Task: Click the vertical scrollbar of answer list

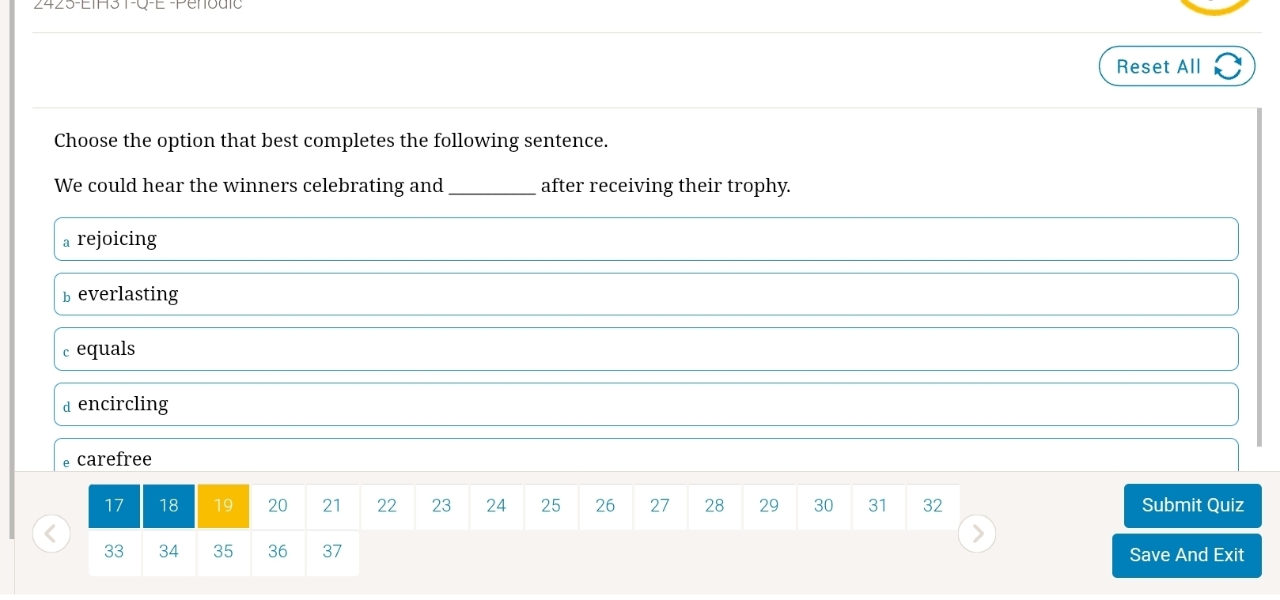Action: pyautogui.click(x=1259, y=277)
